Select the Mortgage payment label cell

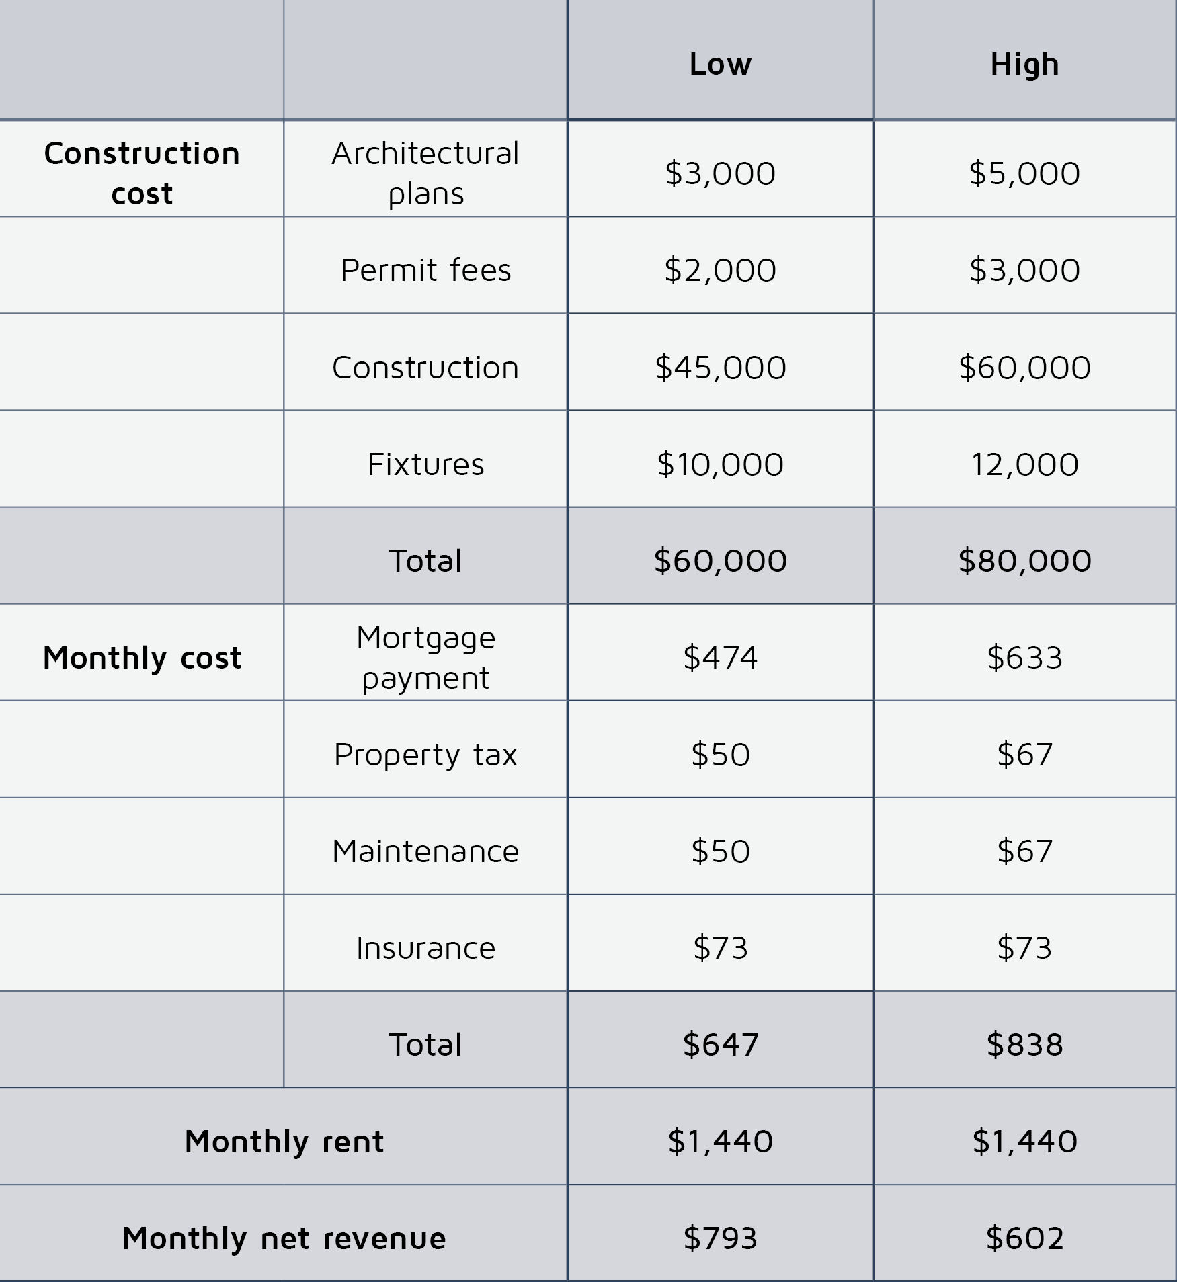coord(425,657)
